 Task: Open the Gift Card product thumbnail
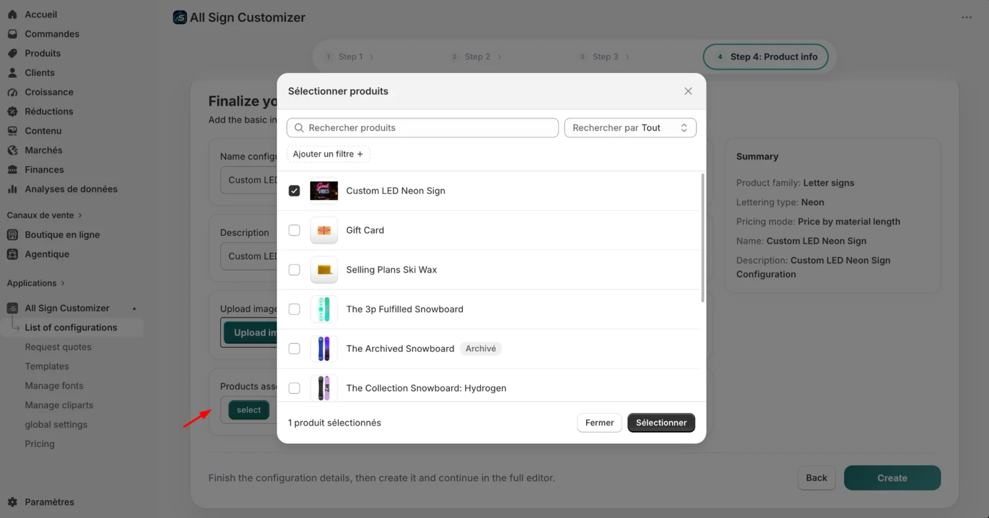pyautogui.click(x=324, y=231)
